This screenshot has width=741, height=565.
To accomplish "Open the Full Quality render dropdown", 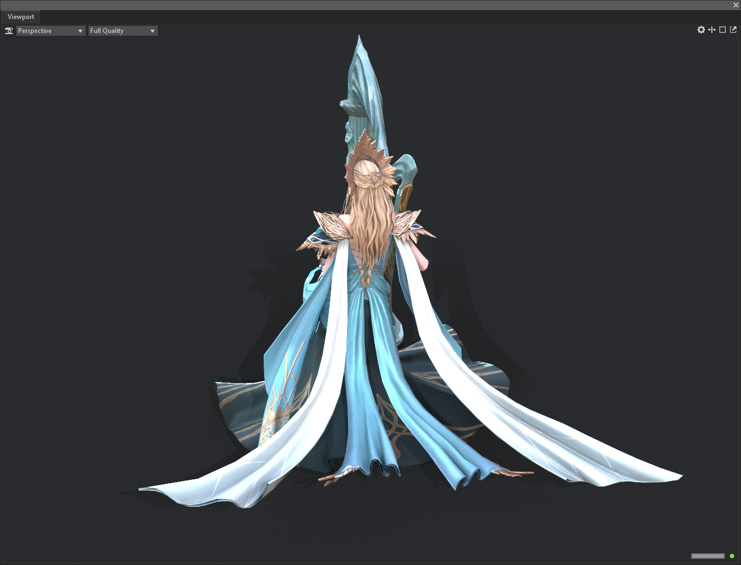I will click(x=123, y=31).
